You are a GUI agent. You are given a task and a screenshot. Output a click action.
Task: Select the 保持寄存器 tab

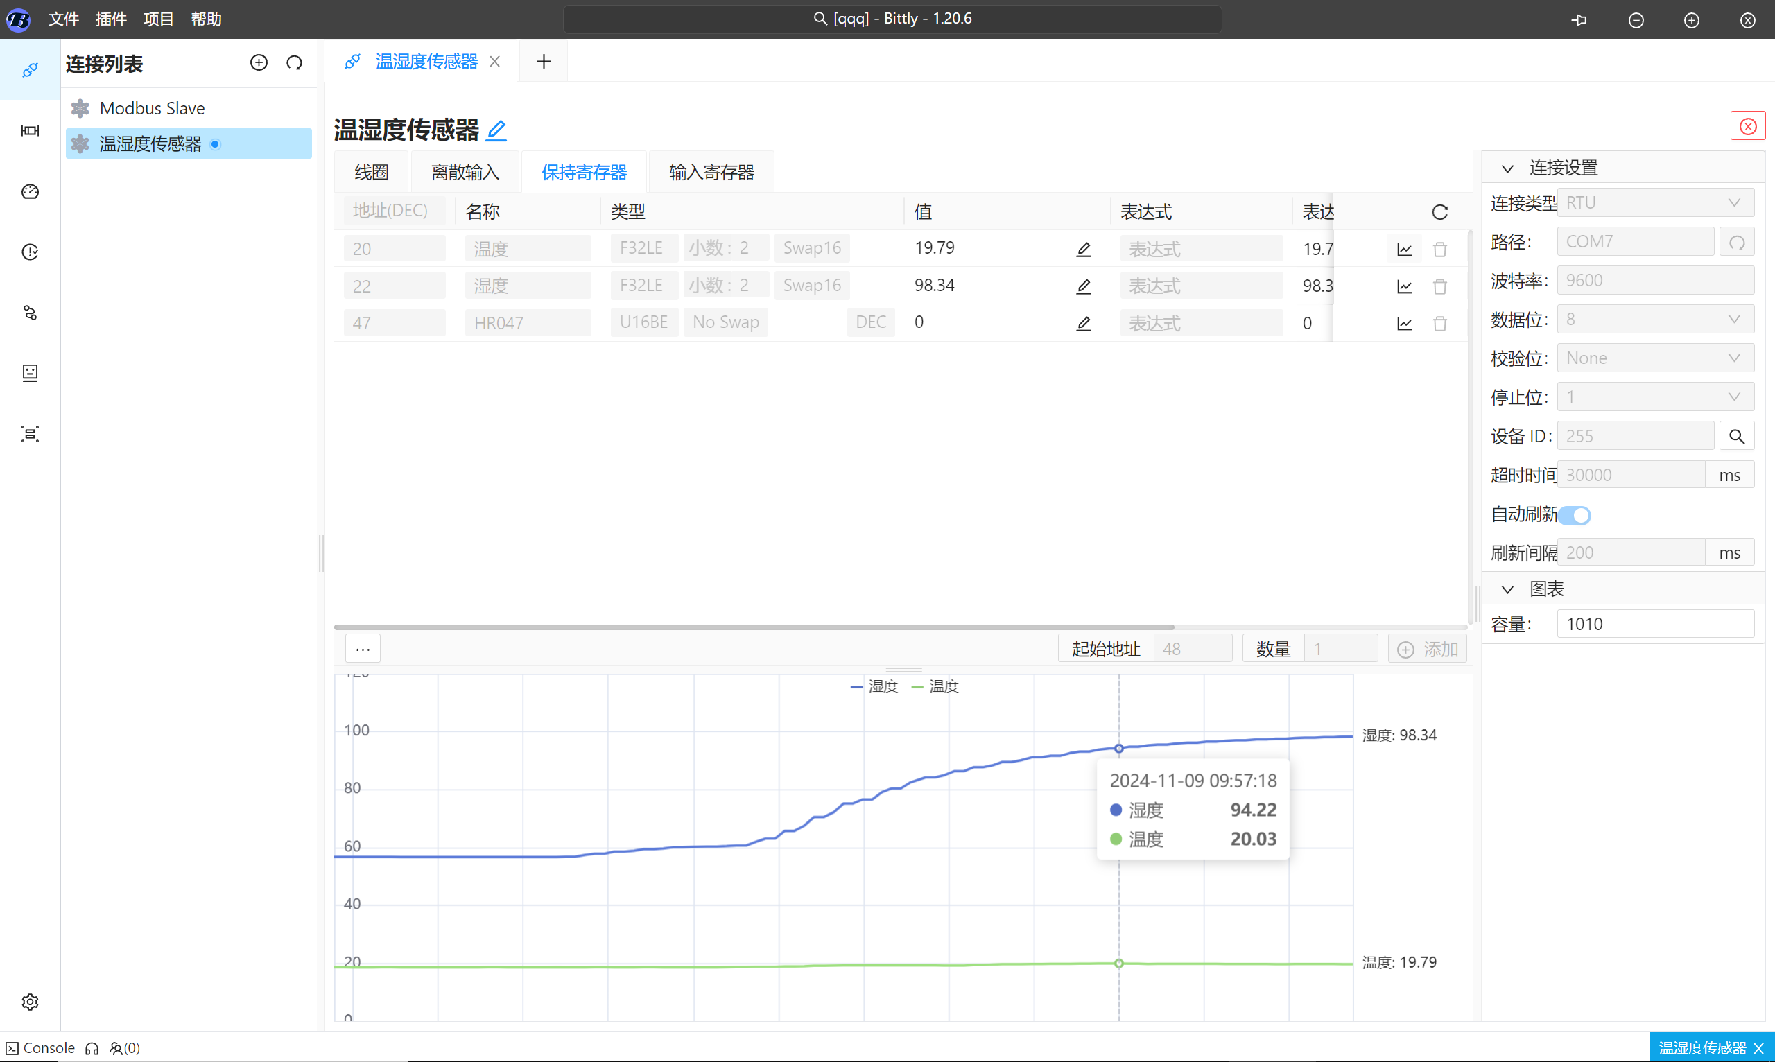(584, 173)
